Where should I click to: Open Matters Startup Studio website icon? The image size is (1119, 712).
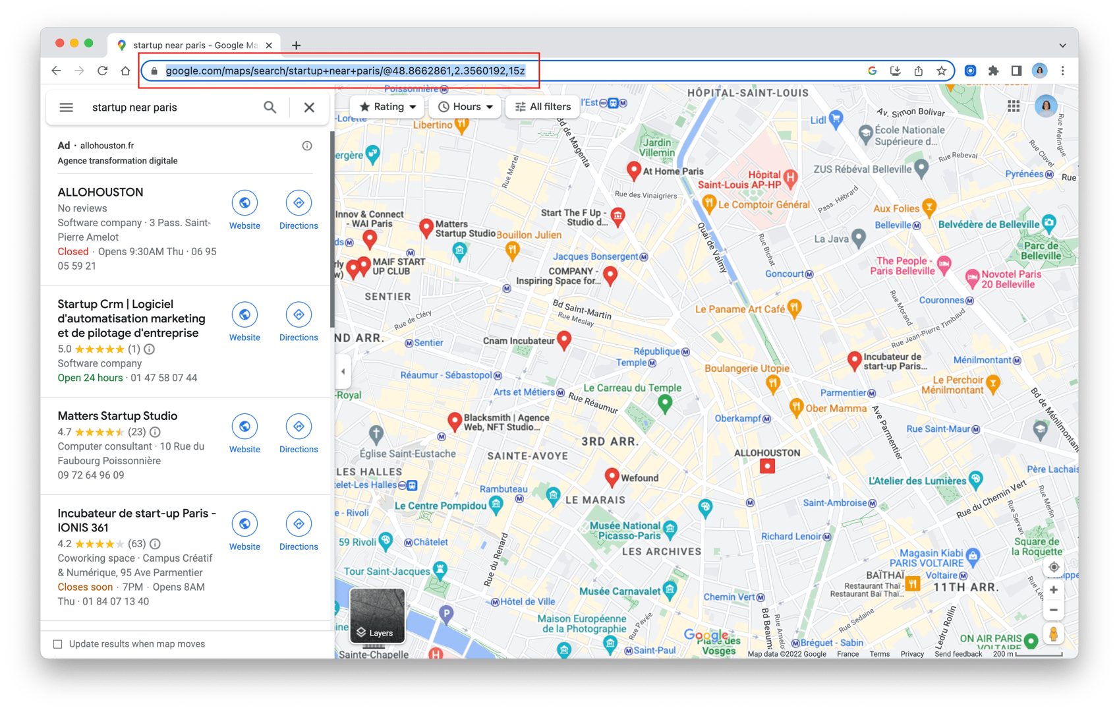[x=244, y=427]
